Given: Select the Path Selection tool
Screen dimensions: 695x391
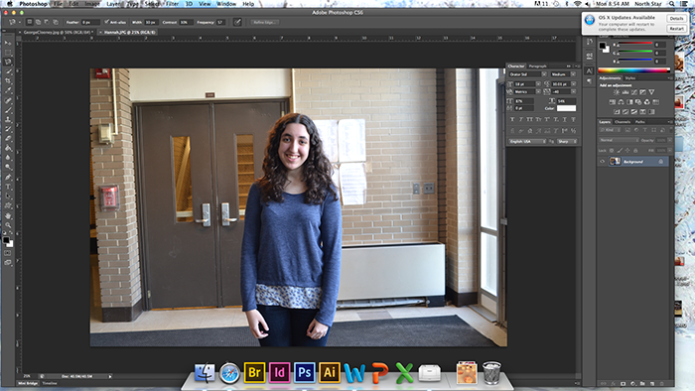Looking at the screenshot, I should click(8, 196).
